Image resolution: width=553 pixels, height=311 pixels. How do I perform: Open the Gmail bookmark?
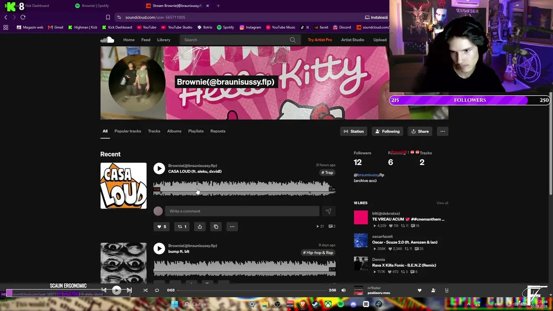click(x=56, y=27)
